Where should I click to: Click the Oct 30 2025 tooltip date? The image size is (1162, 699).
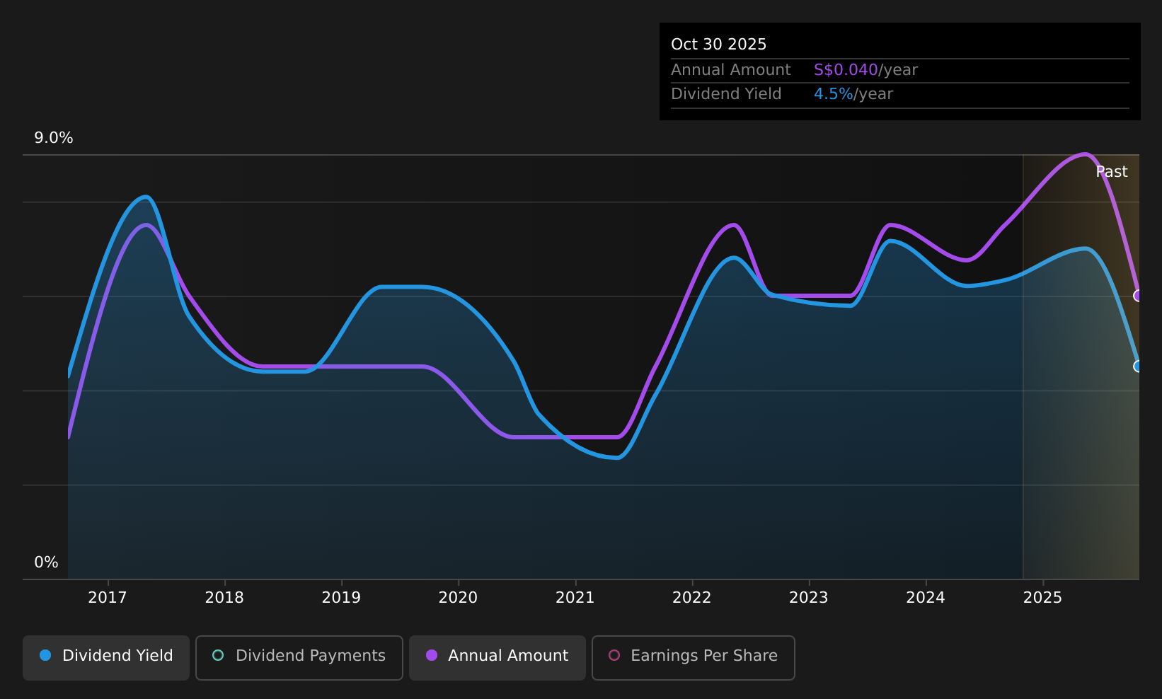click(718, 45)
